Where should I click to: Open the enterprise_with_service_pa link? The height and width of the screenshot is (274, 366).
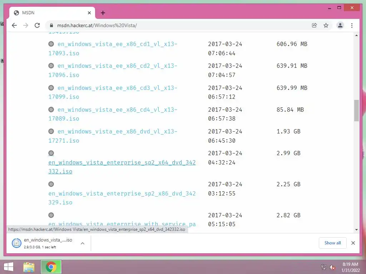(122, 224)
